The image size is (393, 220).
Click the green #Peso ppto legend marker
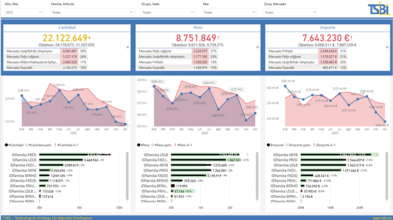pos(152,145)
